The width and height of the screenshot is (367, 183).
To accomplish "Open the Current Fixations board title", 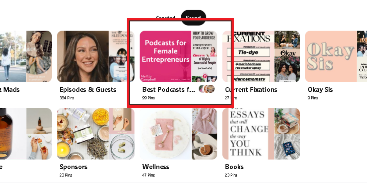I will [251, 90].
